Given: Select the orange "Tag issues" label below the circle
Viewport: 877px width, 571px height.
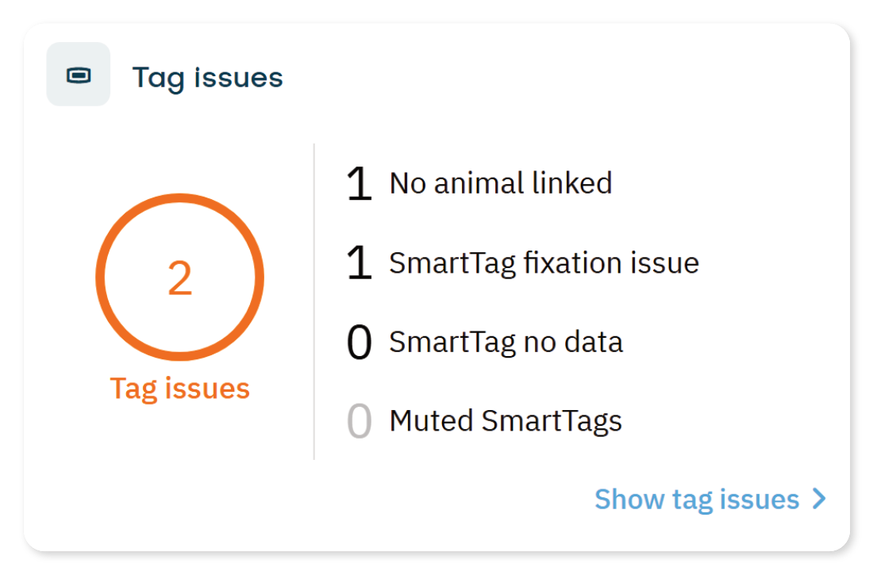Looking at the screenshot, I should click(179, 389).
